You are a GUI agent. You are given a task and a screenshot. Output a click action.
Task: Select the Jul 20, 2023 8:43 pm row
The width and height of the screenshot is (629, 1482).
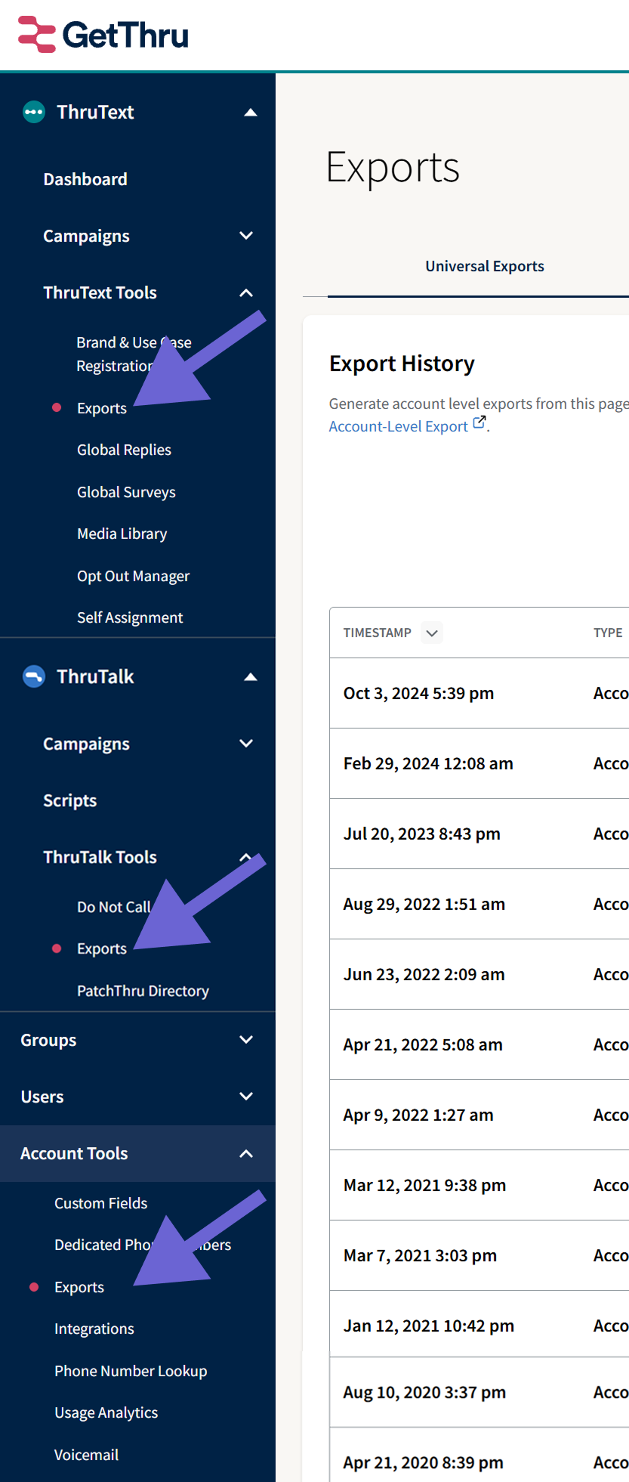click(479, 834)
